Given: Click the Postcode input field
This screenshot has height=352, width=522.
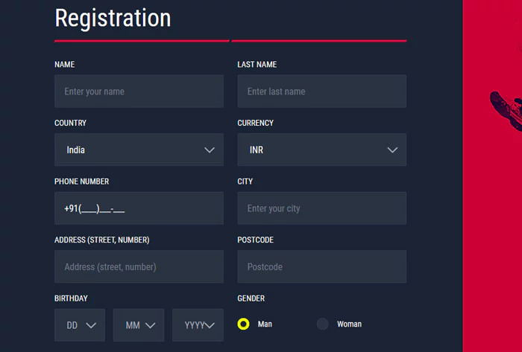Looking at the screenshot, I should click(321, 266).
